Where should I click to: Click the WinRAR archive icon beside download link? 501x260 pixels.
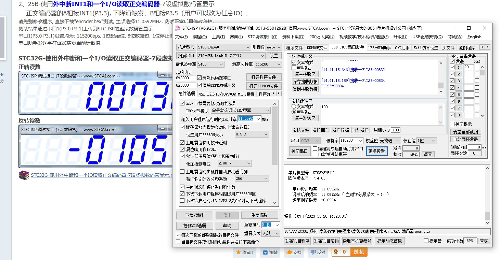(x=24, y=175)
